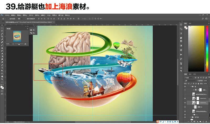Open the 文件 menu
This screenshot has height=124, width=210.
coord(7,15)
